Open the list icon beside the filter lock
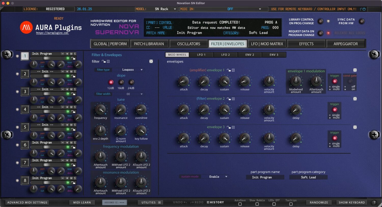The image size is (382, 207). pyautogui.click(x=108, y=61)
